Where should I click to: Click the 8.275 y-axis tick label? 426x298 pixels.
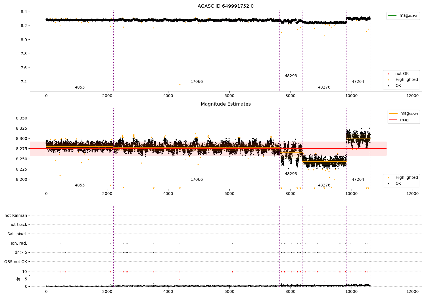pyautogui.click(x=22, y=149)
